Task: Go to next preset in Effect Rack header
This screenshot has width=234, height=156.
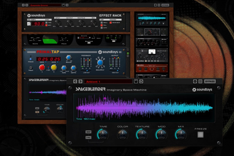Action: pos(27,5)
